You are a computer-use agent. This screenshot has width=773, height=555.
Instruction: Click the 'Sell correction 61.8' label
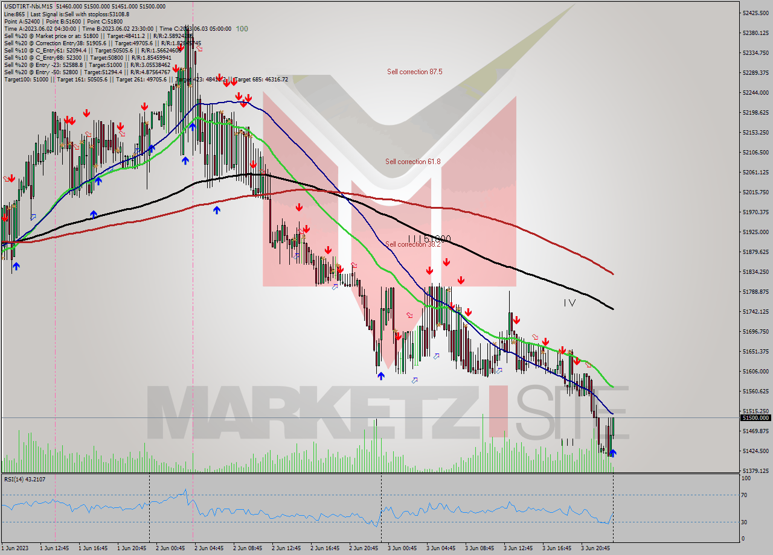click(x=413, y=162)
